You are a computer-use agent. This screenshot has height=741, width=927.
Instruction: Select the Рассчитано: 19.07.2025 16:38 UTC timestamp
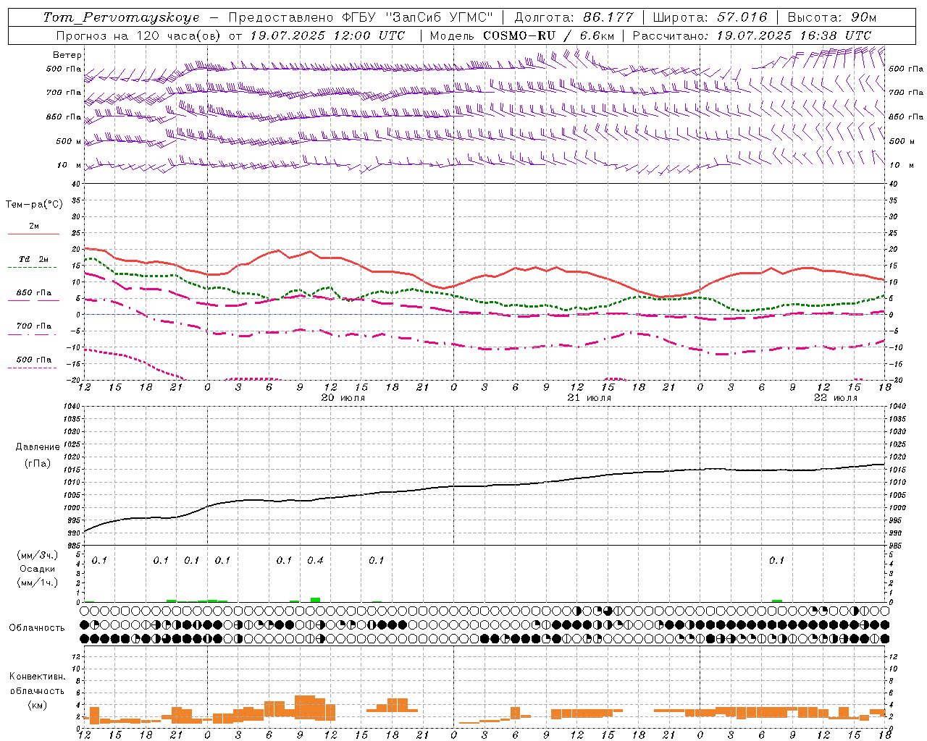click(x=752, y=35)
